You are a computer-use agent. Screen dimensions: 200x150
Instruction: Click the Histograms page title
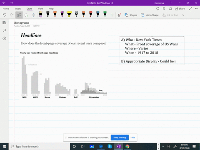(22, 22)
